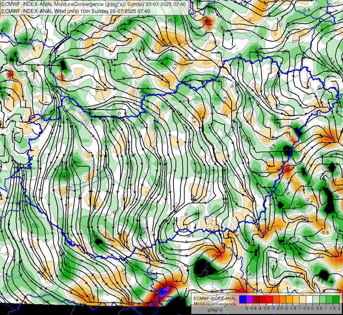Image resolution: width=343 pixels, height=315 pixels.
Task: Click the purple legend swatch
Action: 249,300
